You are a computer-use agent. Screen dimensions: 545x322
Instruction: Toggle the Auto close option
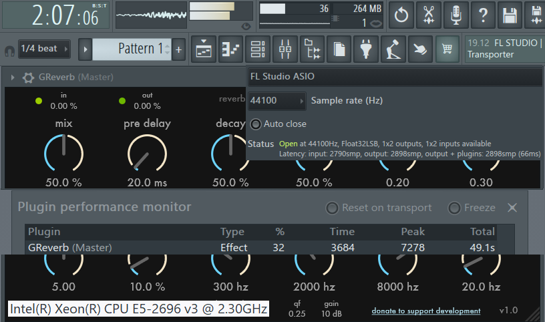pyautogui.click(x=256, y=124)
